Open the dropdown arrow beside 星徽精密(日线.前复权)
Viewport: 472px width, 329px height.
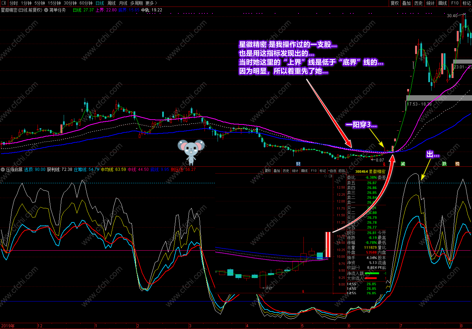[46, 10]
